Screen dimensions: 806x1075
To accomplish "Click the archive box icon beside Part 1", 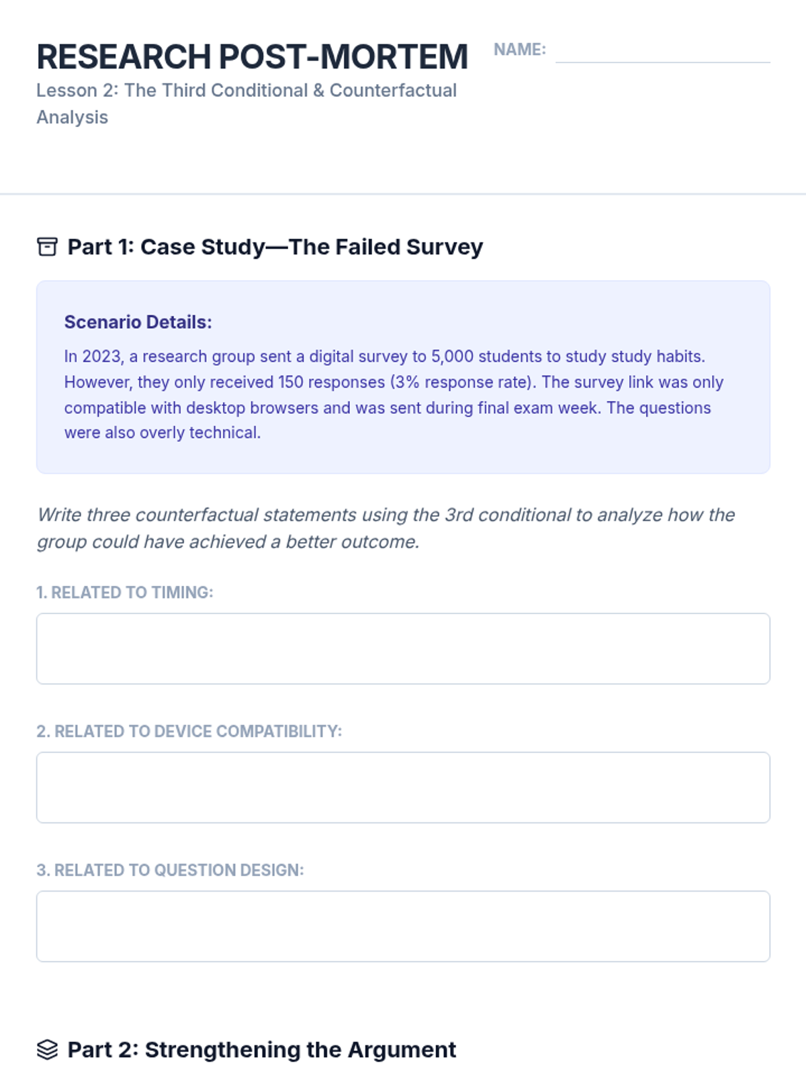I will 47,247.
